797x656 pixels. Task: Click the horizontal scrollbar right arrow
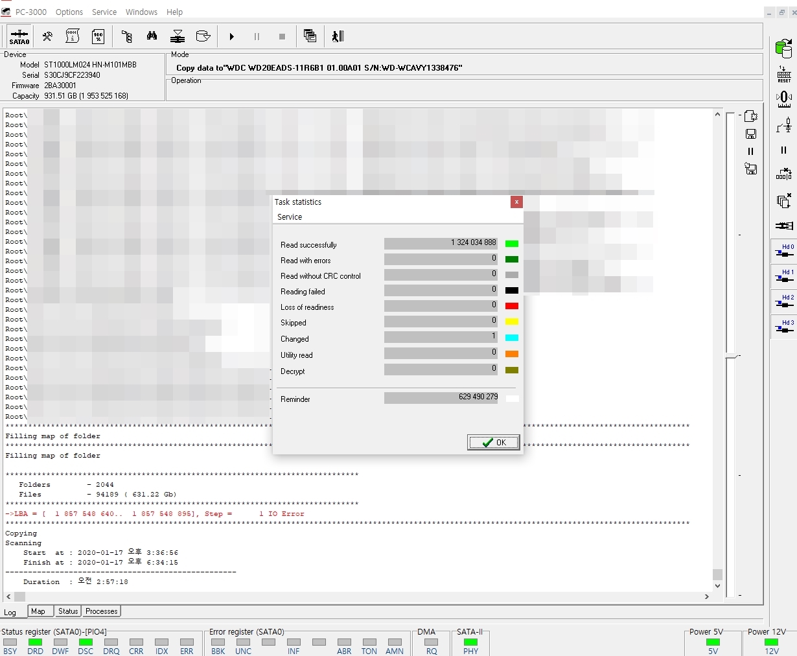point(707,596)
